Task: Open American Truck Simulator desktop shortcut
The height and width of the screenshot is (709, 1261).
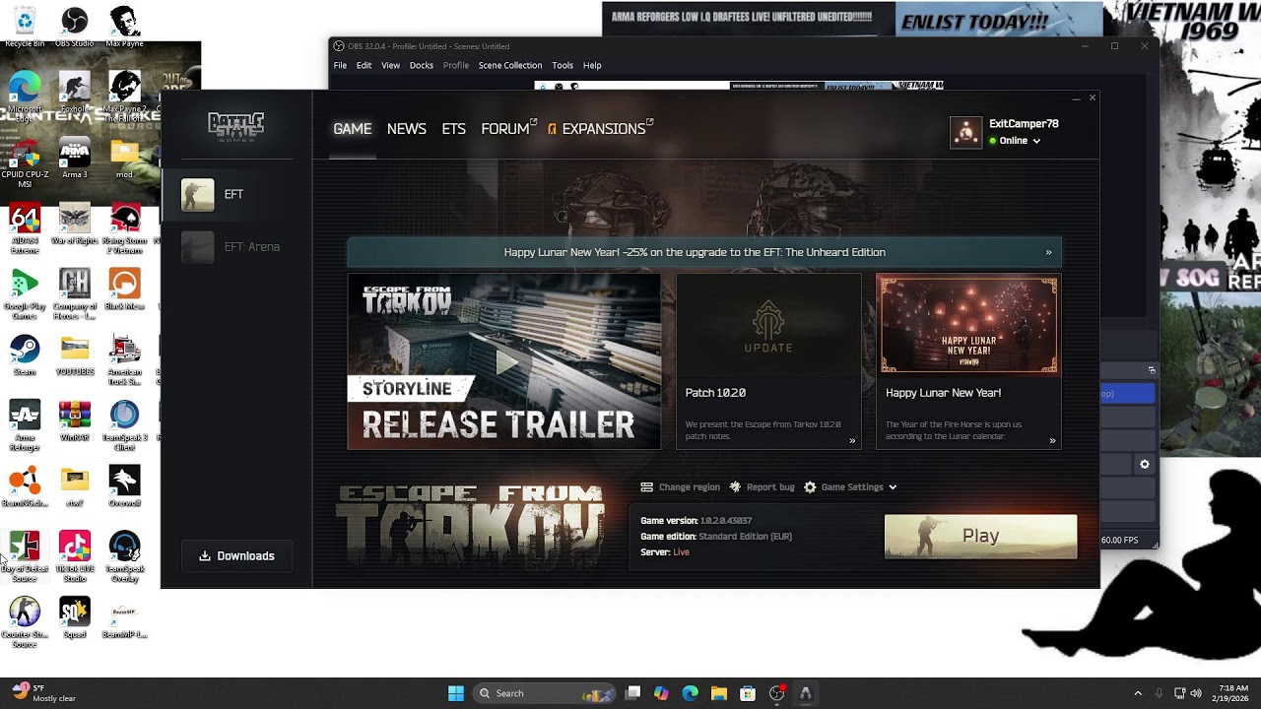Action: [124, 359]
